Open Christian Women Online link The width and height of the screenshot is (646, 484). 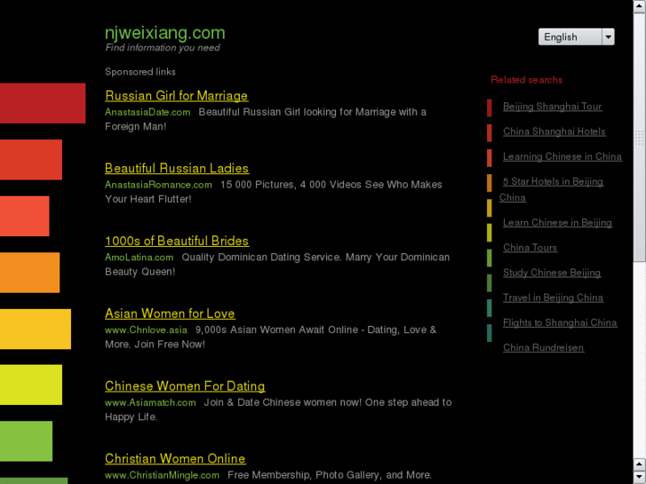pyautogui.click(x=175, y=458)
